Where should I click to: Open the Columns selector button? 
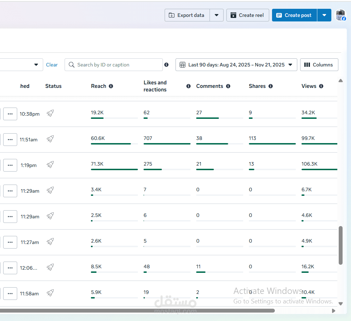pyautogui.click(x=319, y=65)
